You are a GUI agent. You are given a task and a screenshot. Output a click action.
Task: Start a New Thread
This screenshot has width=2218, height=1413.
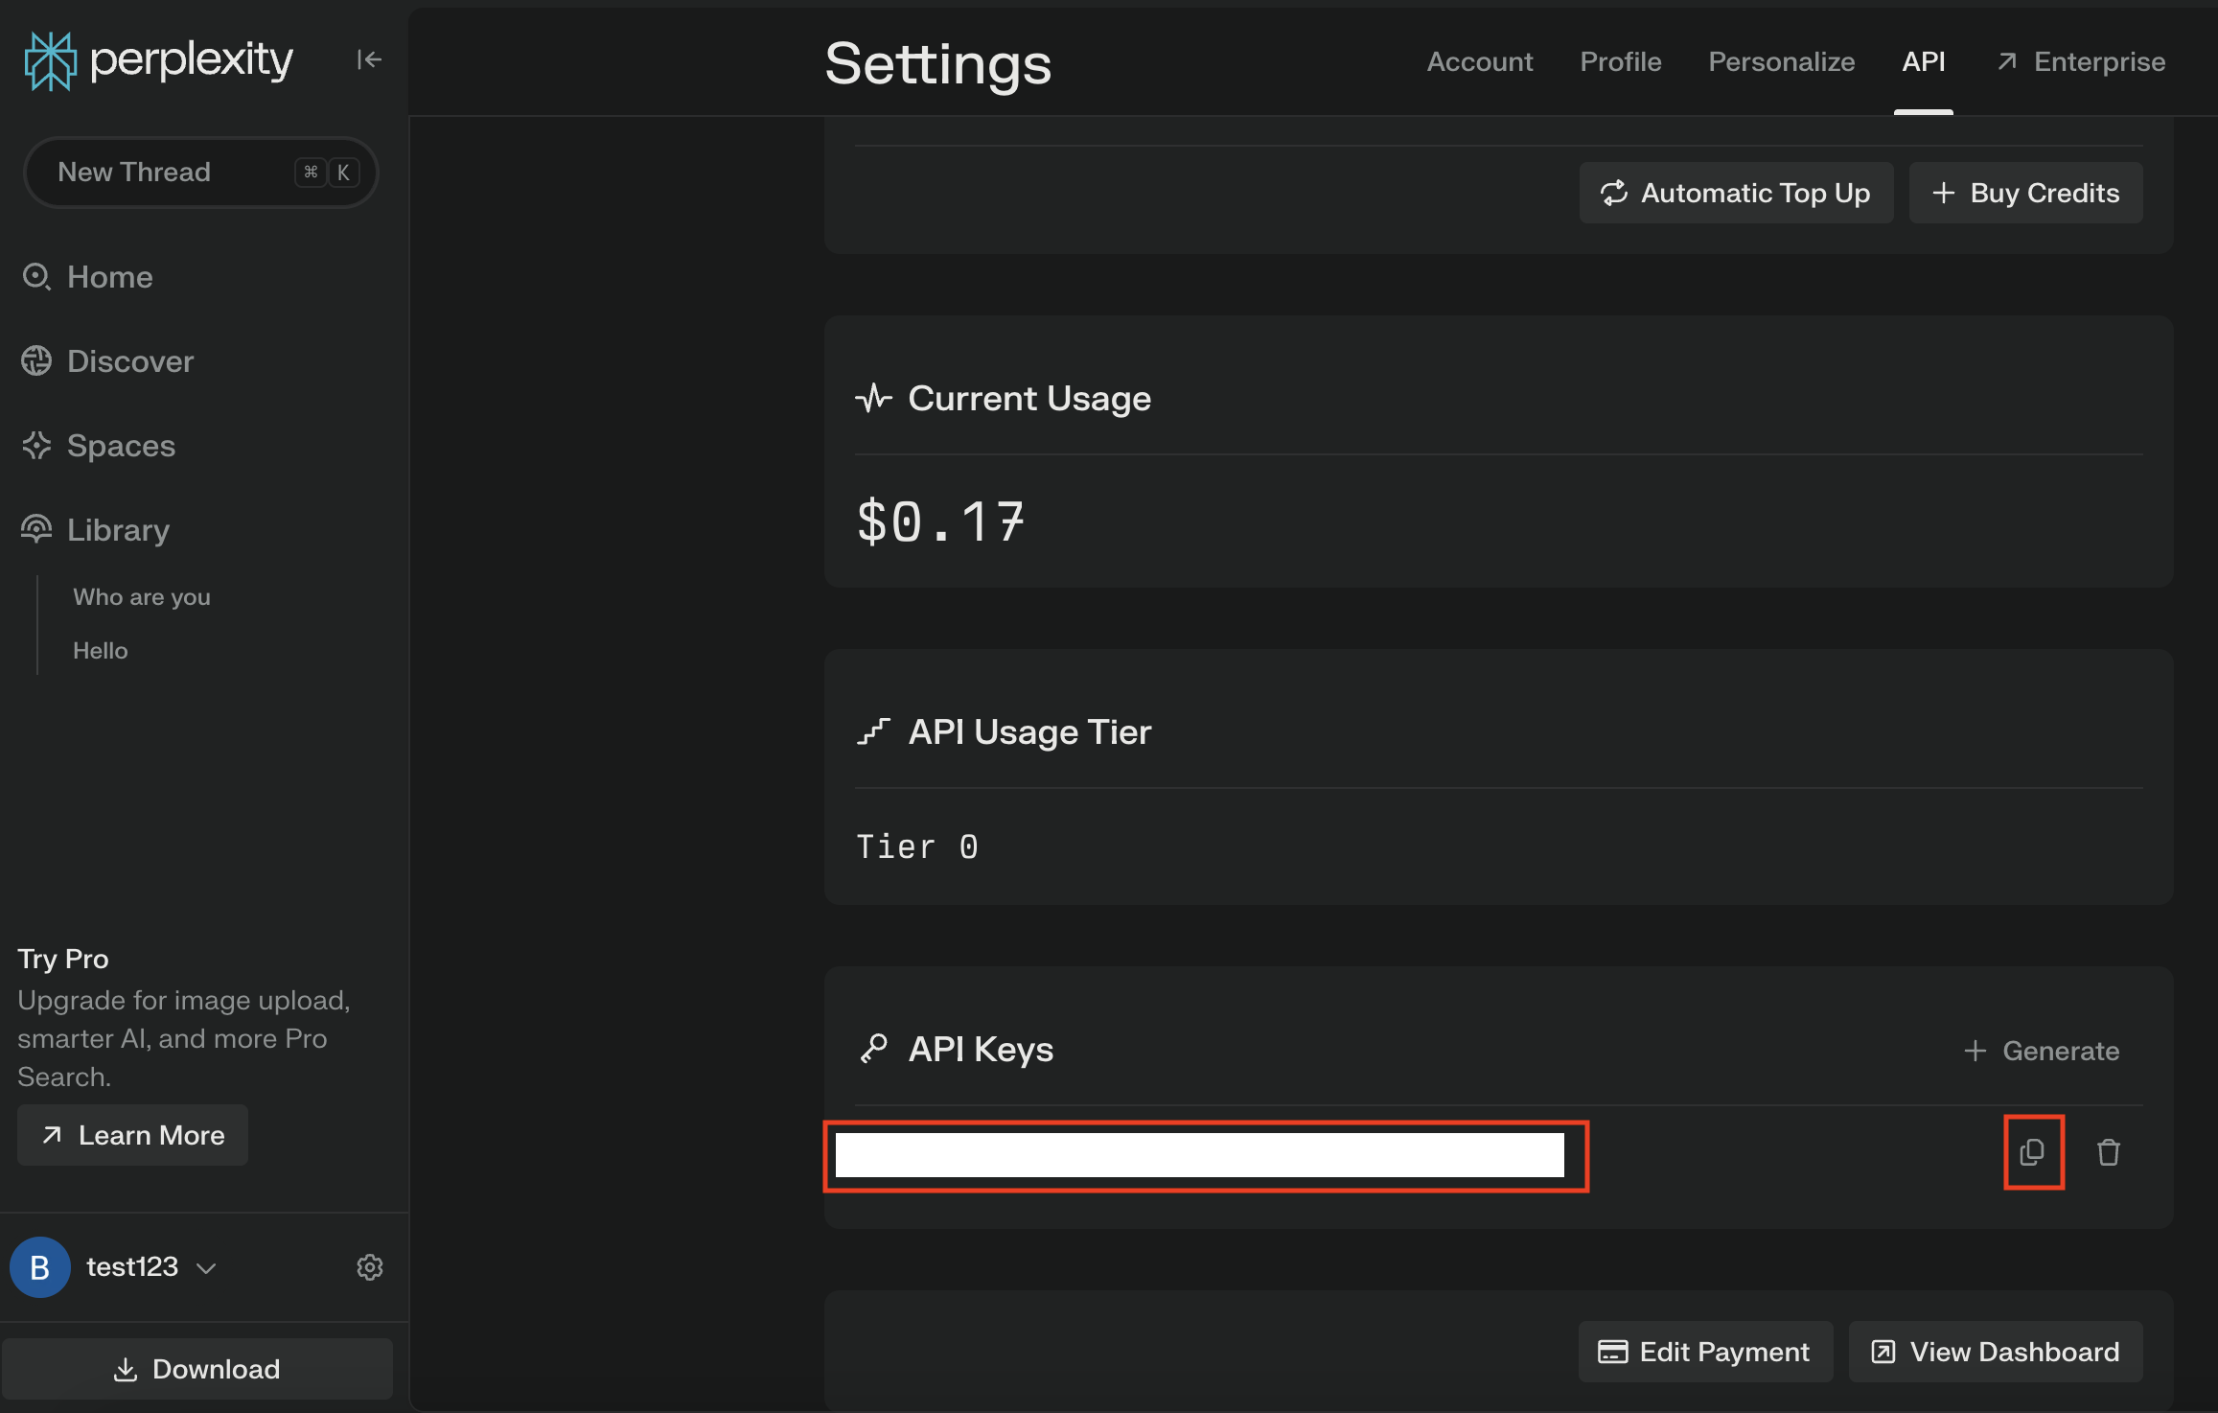pos(201,172)
